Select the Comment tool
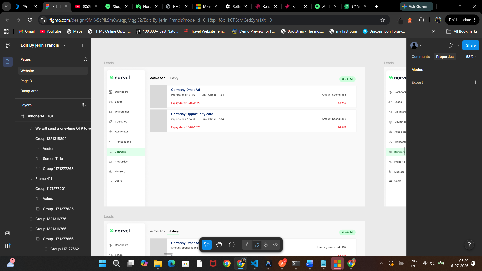 tap(232, 245)
